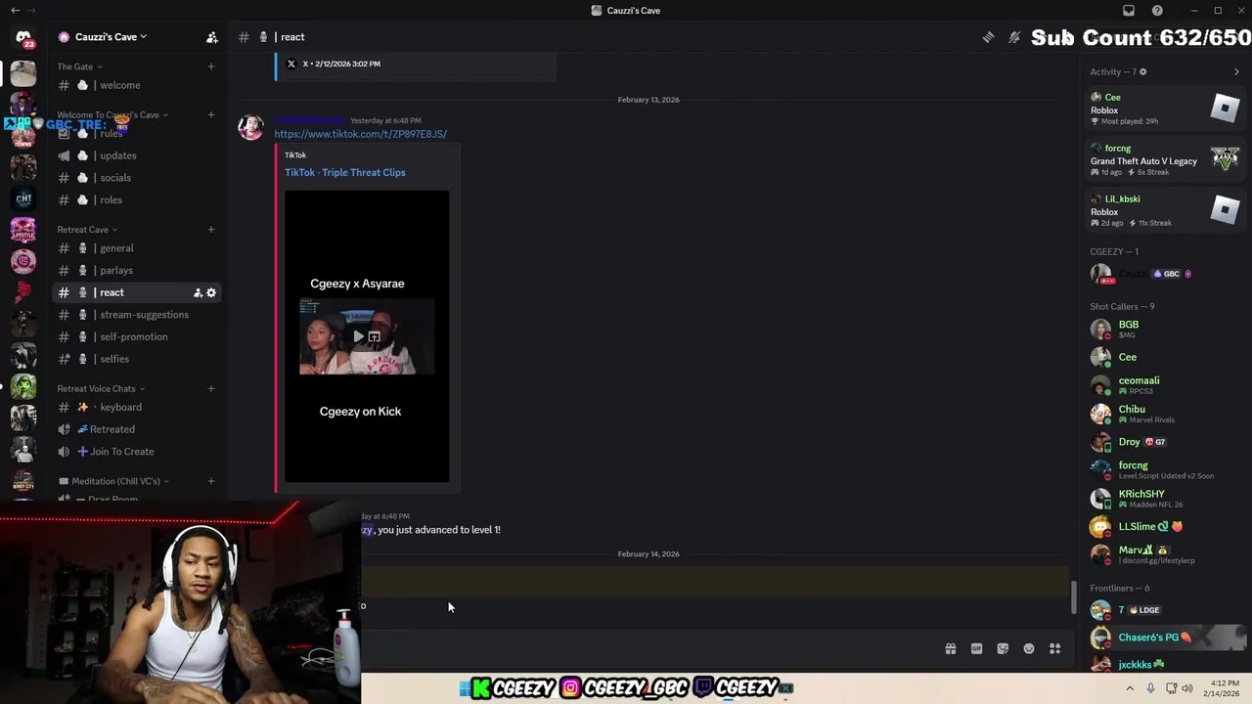Screen dimensions: 1252x704
Task: Add channel to Retreat Cave category
Action: (210, 230)
